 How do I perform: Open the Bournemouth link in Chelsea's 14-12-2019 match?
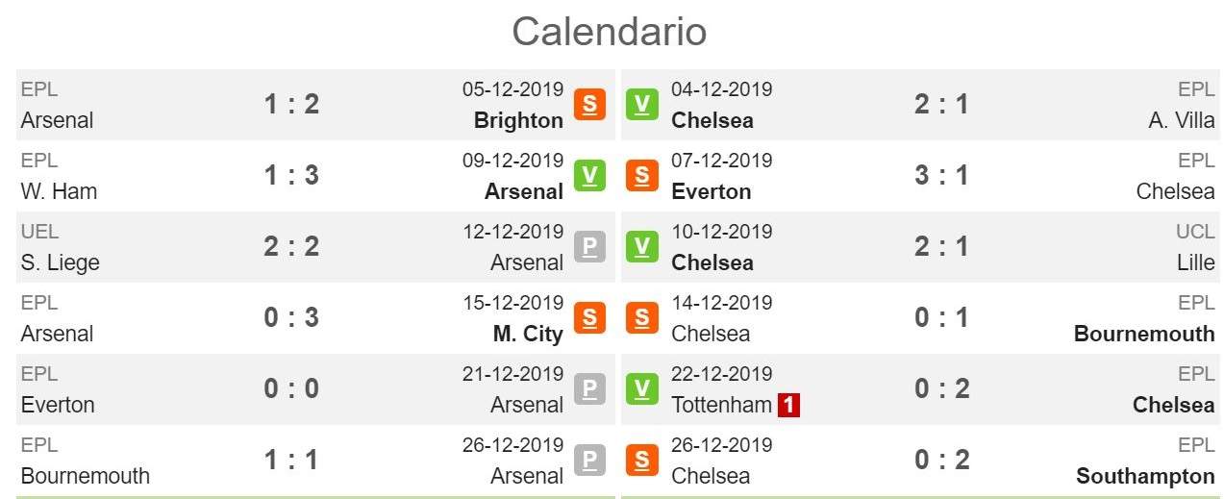coord(1144,334)
